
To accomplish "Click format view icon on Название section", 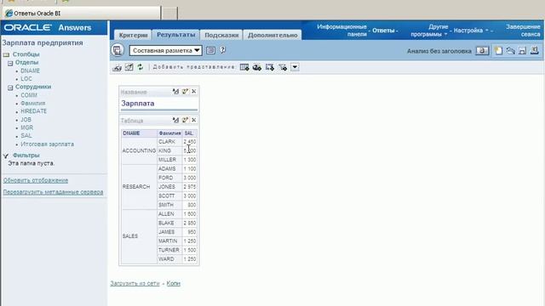I will [x=175, y=92].
